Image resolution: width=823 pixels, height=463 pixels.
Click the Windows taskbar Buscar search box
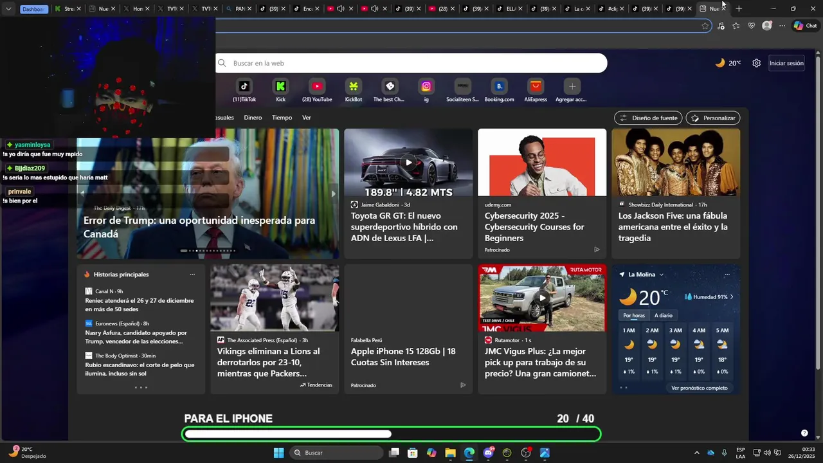click(335, 453)
